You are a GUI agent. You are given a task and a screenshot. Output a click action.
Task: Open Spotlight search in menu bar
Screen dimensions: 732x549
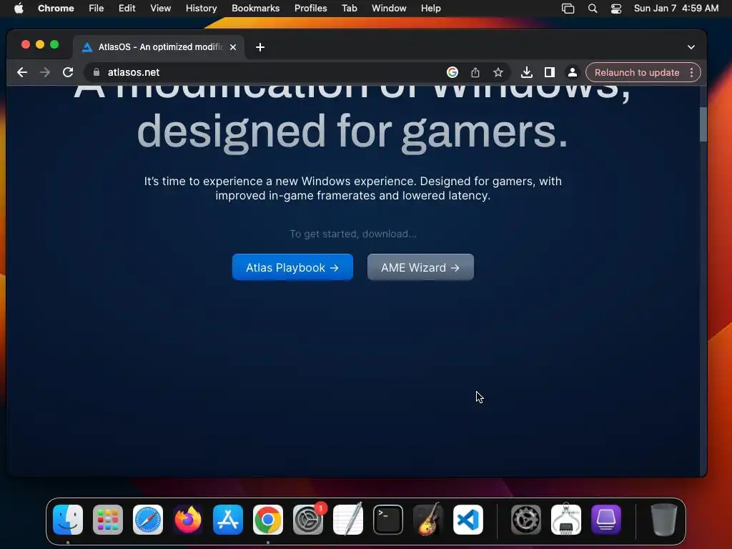coord(593,8)
